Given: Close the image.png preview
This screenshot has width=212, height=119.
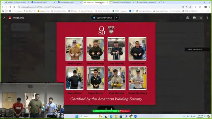Looking at the screenshot, I should 4,18.
